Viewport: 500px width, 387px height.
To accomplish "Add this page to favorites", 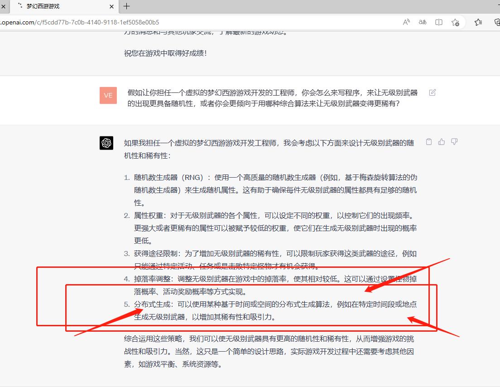I will click(x=455, y=22).
